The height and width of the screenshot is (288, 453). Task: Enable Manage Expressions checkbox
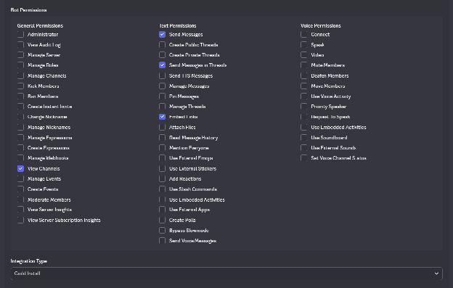(20, 138)
